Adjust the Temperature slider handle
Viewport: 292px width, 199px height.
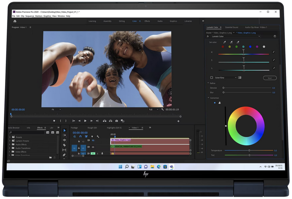click(249, 150)
